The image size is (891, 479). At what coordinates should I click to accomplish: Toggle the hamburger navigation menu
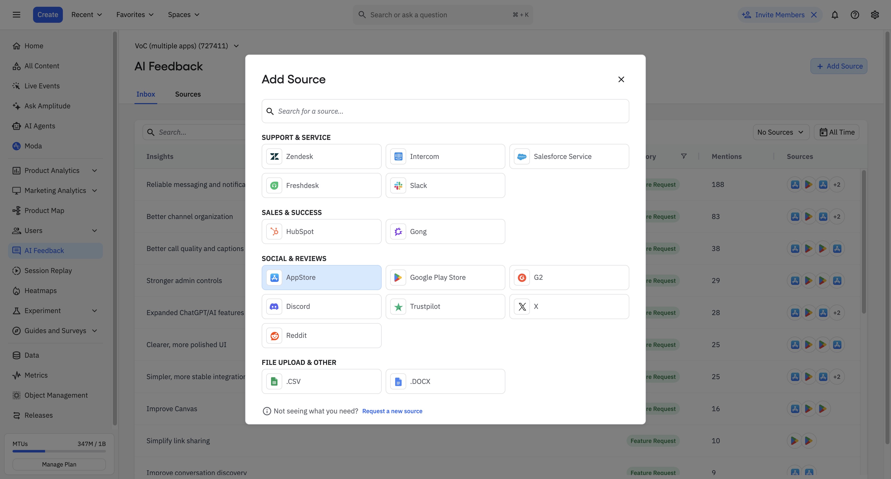[x=16, y=15]
